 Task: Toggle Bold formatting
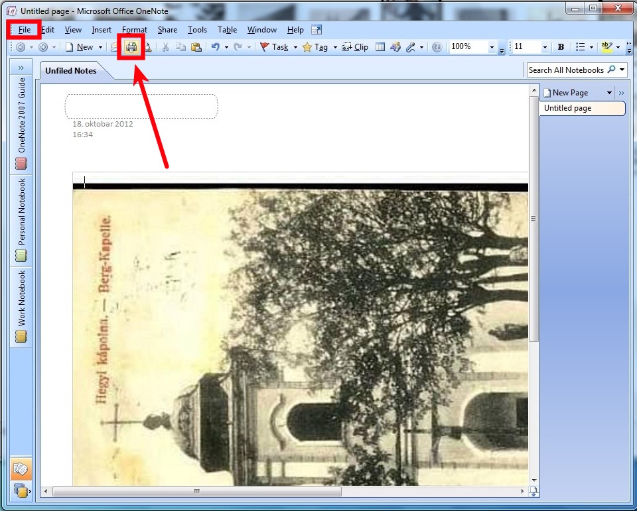coord(561,47)
